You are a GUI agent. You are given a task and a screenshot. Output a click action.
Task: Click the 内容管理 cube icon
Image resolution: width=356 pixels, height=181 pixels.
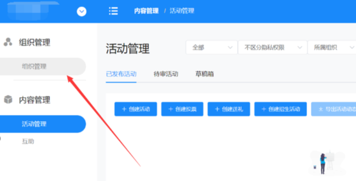8,100
